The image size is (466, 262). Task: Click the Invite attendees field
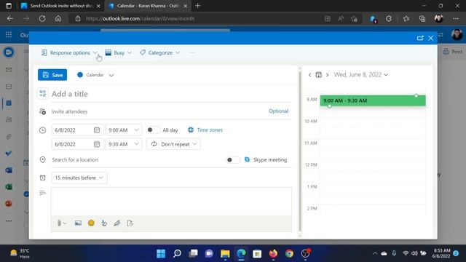point(159,111)
